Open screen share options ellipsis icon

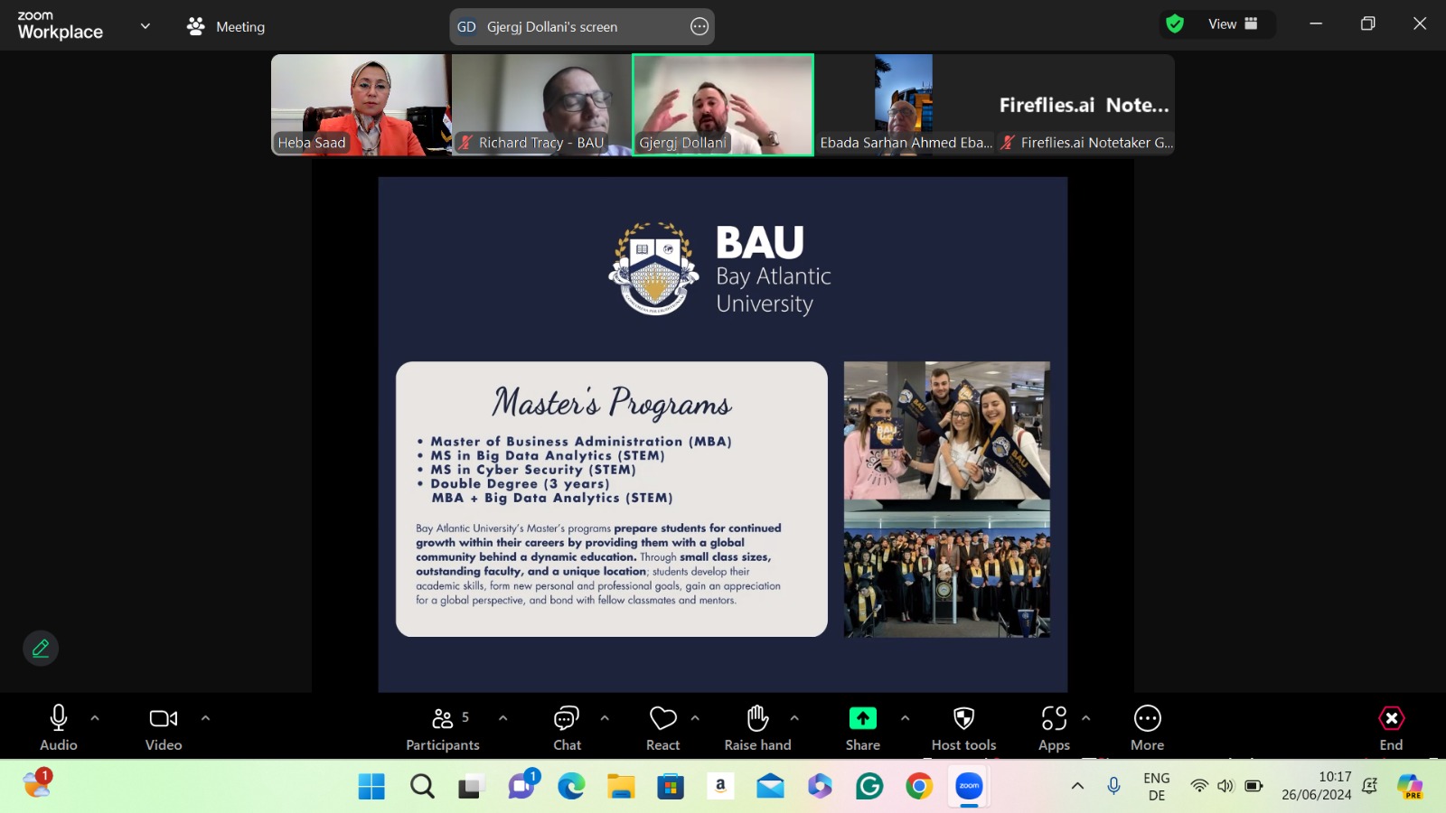pyautogui.click(x=700, y=26)
